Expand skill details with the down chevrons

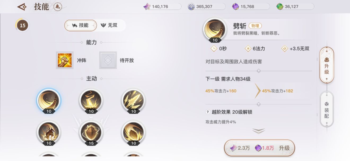tap(259, 131)
